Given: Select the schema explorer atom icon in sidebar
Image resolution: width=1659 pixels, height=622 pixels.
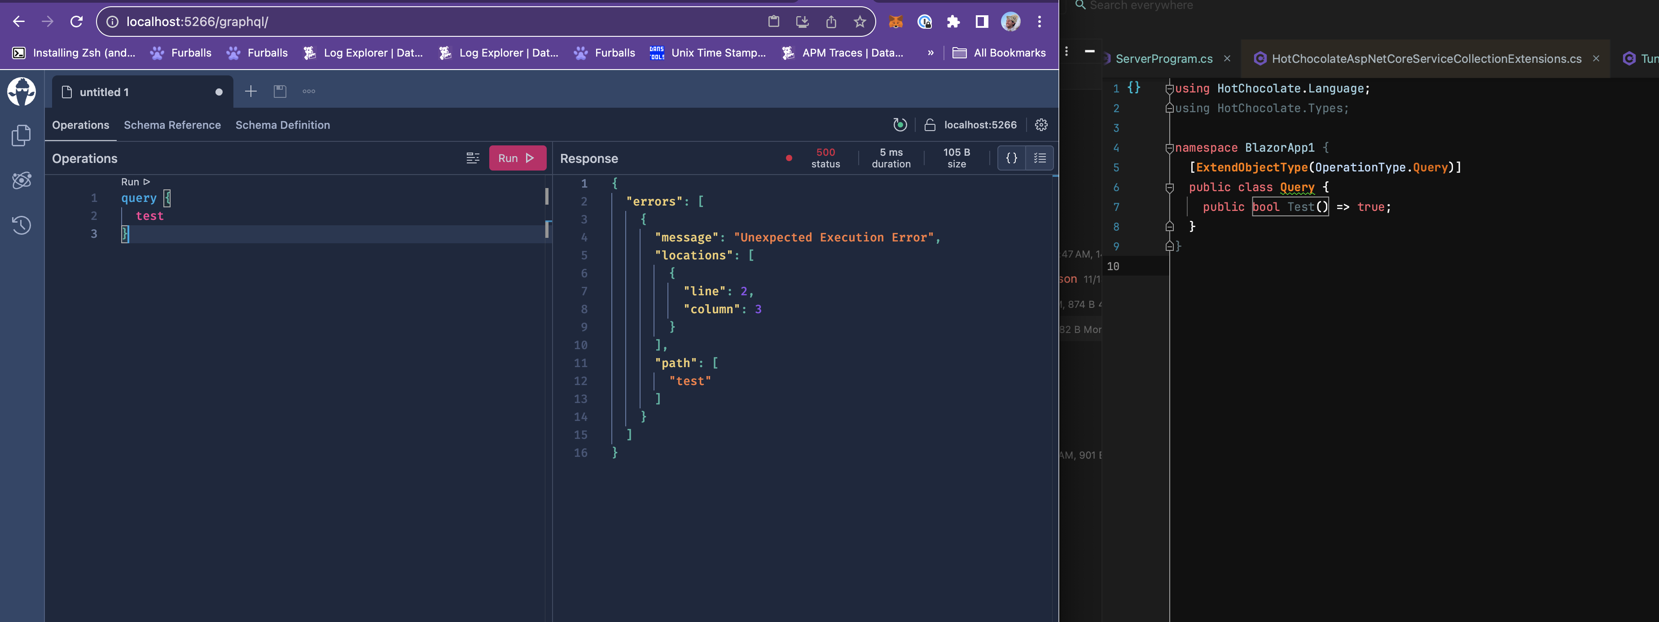Looking at the screenshot, I should tap(21, 180).
